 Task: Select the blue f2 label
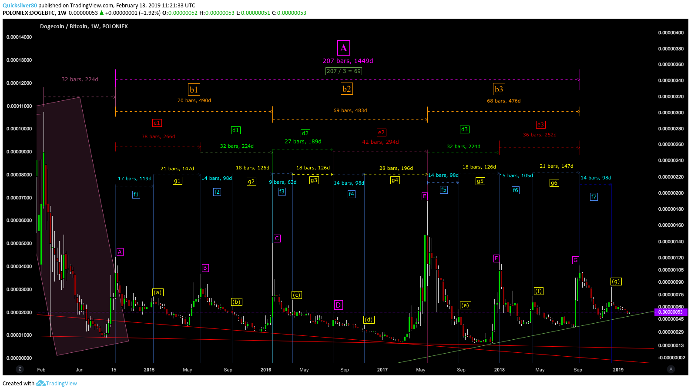pyautogui.click(x=217, y=192)
